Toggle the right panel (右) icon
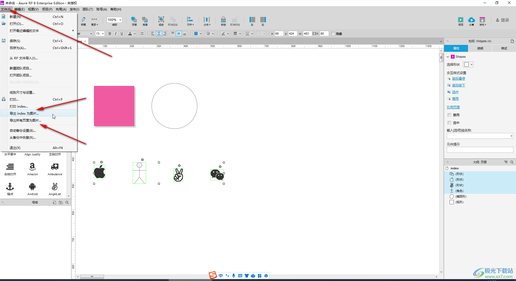 pos(263,21)
